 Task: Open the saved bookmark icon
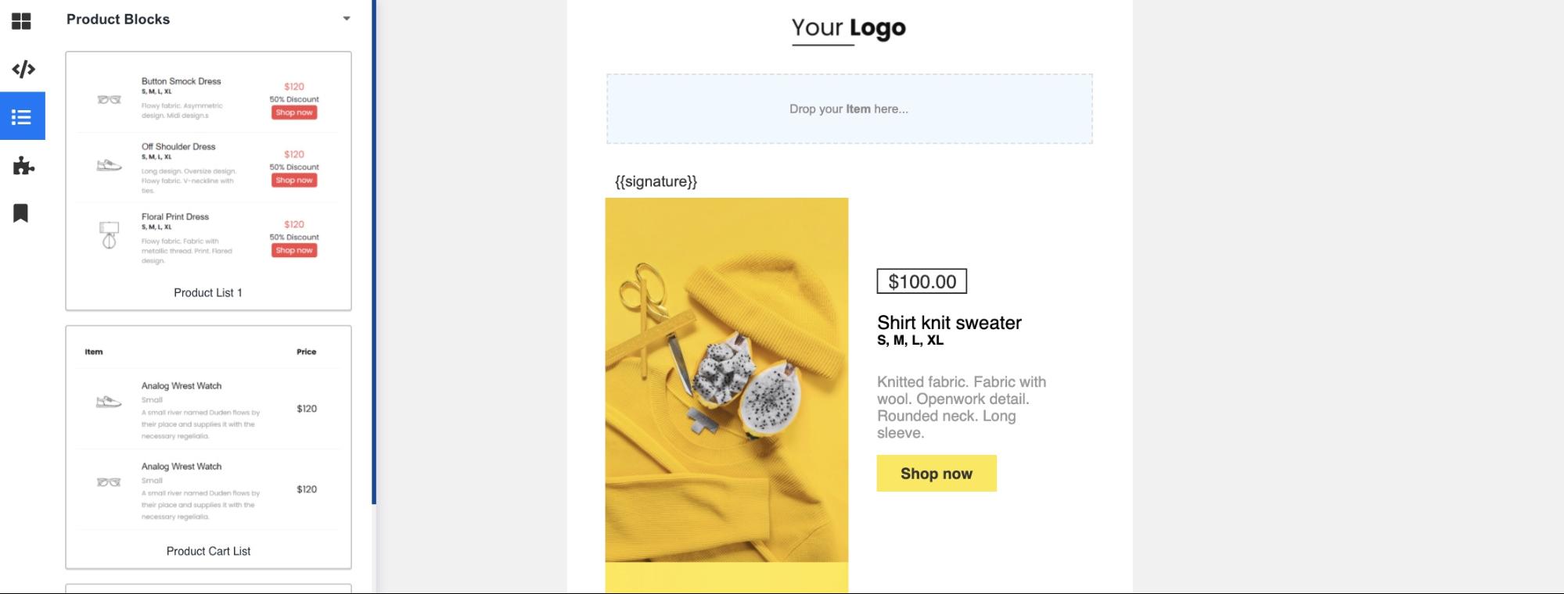pos(21,213)
